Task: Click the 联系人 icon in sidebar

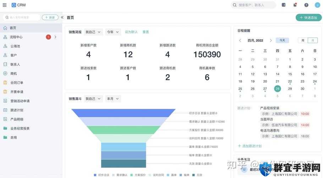Action: coord(5,64)
